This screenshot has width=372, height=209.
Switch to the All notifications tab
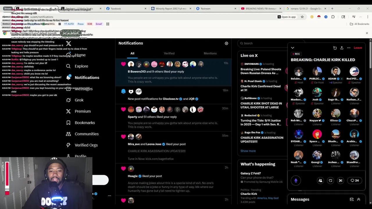[x=132, y=53]
